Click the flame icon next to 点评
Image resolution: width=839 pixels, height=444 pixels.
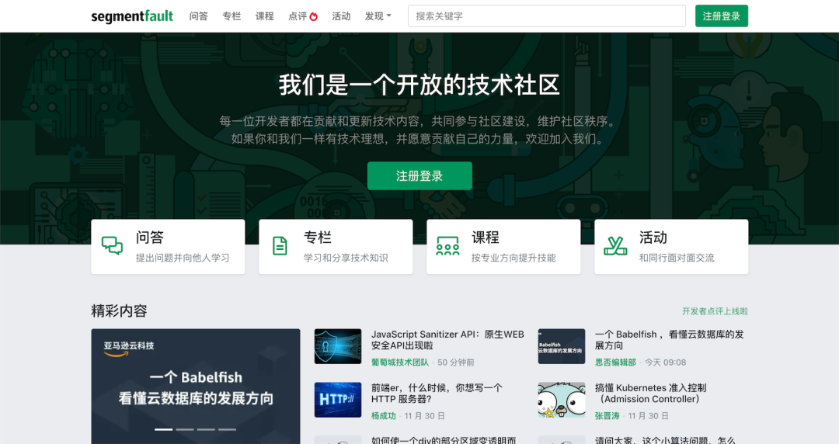(x=314, y=16)
